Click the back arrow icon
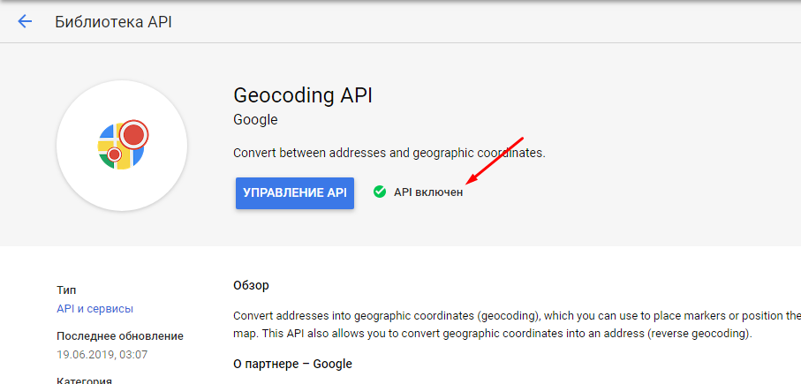 point(25,22)
